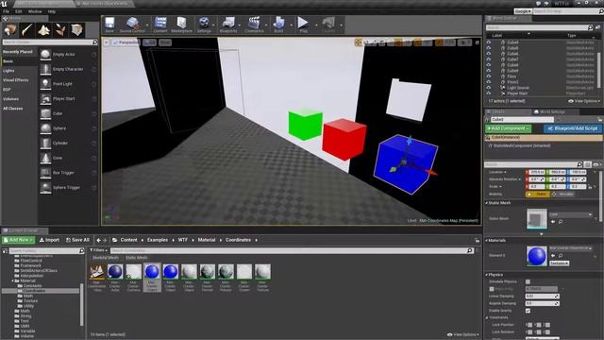The width and height of the screenshot is (604, 340).
Task: Collapse the Material folder in tree
Action: (12, 281)
